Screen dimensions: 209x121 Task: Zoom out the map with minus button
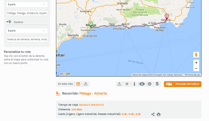[196, 69]
